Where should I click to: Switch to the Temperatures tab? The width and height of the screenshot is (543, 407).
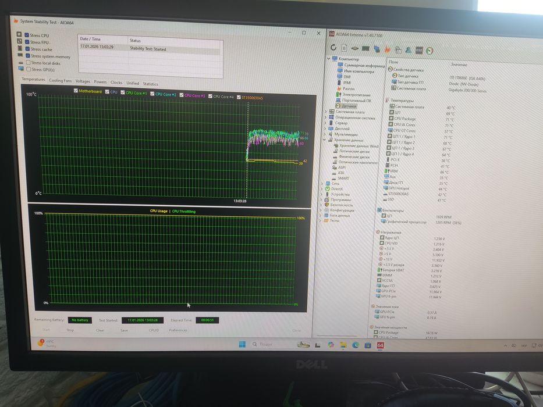click(33, 79)
